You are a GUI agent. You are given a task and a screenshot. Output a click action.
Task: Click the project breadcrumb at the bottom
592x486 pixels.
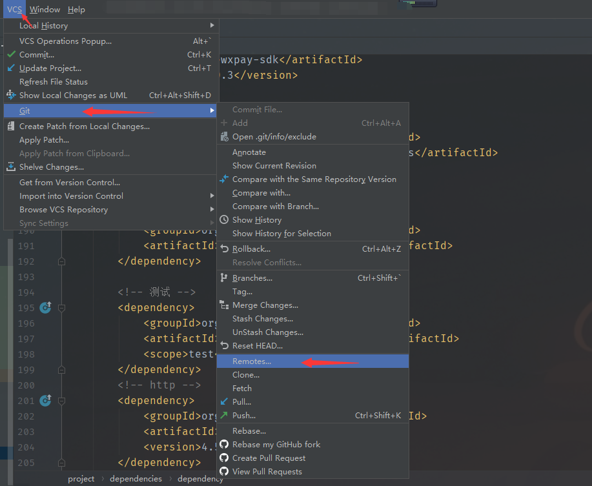tap(81, 478)
